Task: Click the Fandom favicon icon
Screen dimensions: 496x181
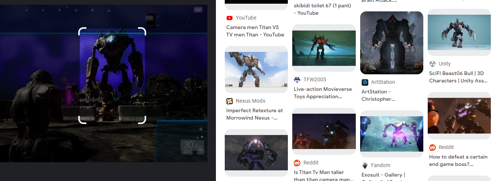Action: point(365,165)
